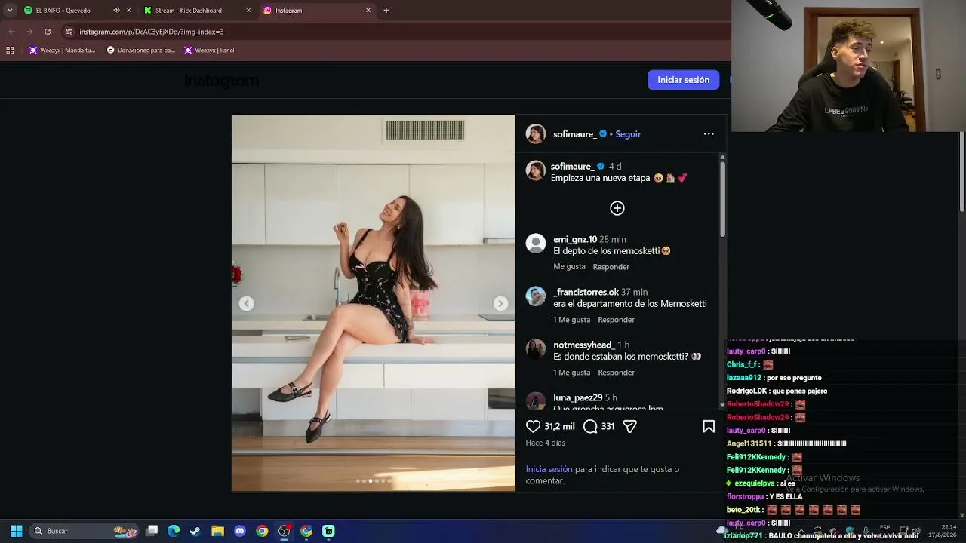Open the Donaciones para ba... bookmark

(x=141, y=51)
